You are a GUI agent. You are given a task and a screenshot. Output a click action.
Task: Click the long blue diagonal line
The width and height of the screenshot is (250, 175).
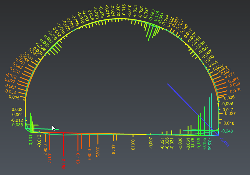click(193, 110)
